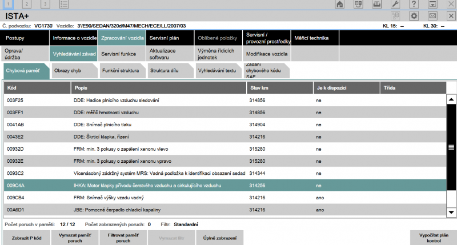Viewport: 457px width, 245px height.
Task: Open settings gear icon under toolbar
Action: pyautogui.click(x=414, y=16)
